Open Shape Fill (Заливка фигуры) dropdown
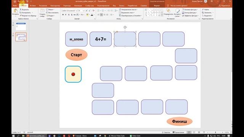This screenshot has width=244, height=137. [x=190, y=10]
